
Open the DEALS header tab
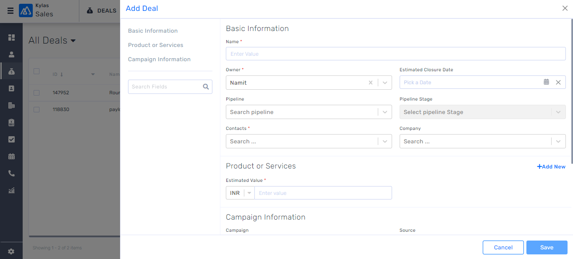point(101,10)
